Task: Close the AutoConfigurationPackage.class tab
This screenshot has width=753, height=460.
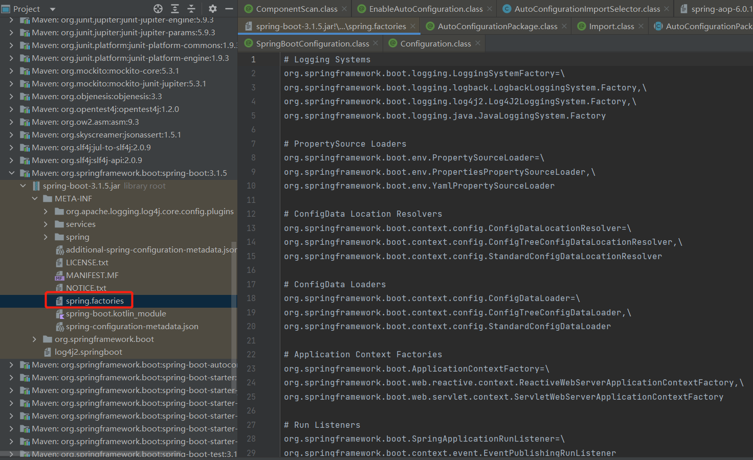Action: coord(564,26)
